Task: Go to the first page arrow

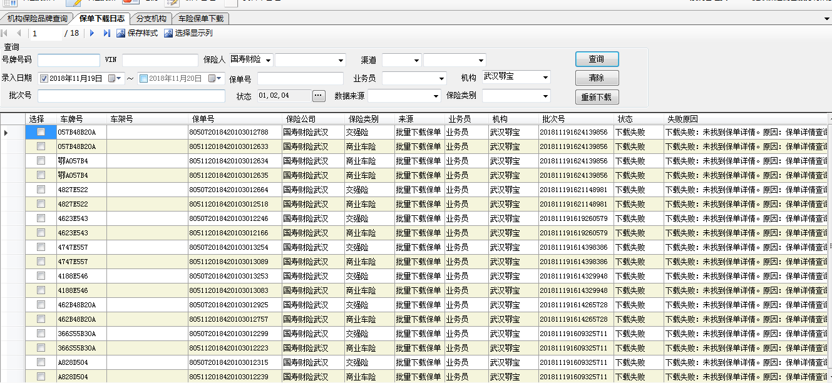Action: point(5,33)
